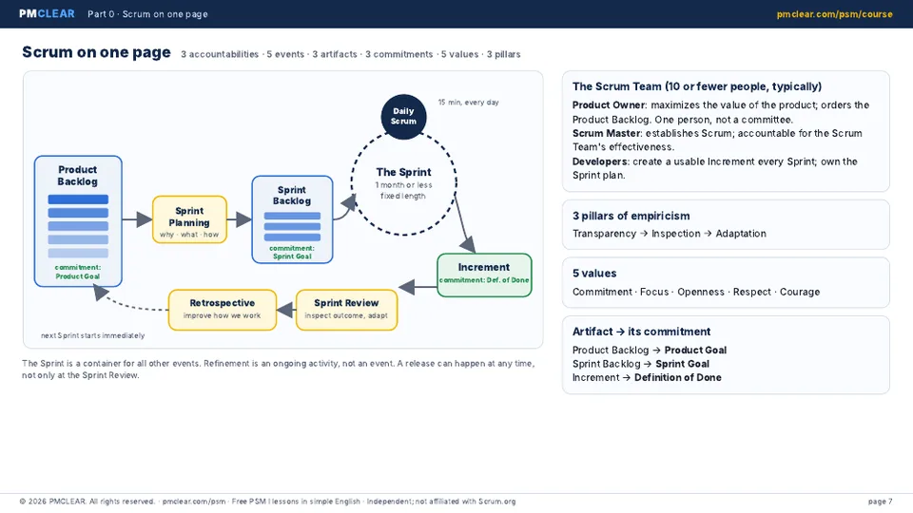Viewport: 913px width, 513px height.
Task: Click the Product Backlog box
Action: coord(78,221)
